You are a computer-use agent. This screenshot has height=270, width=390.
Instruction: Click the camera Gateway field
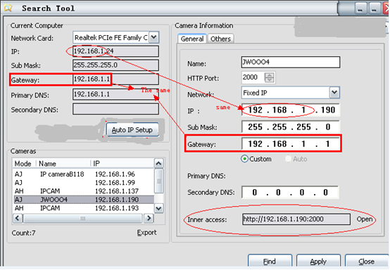pos(291,144)
